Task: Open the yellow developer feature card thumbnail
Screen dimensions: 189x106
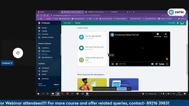Action: [x=92, y=85]
